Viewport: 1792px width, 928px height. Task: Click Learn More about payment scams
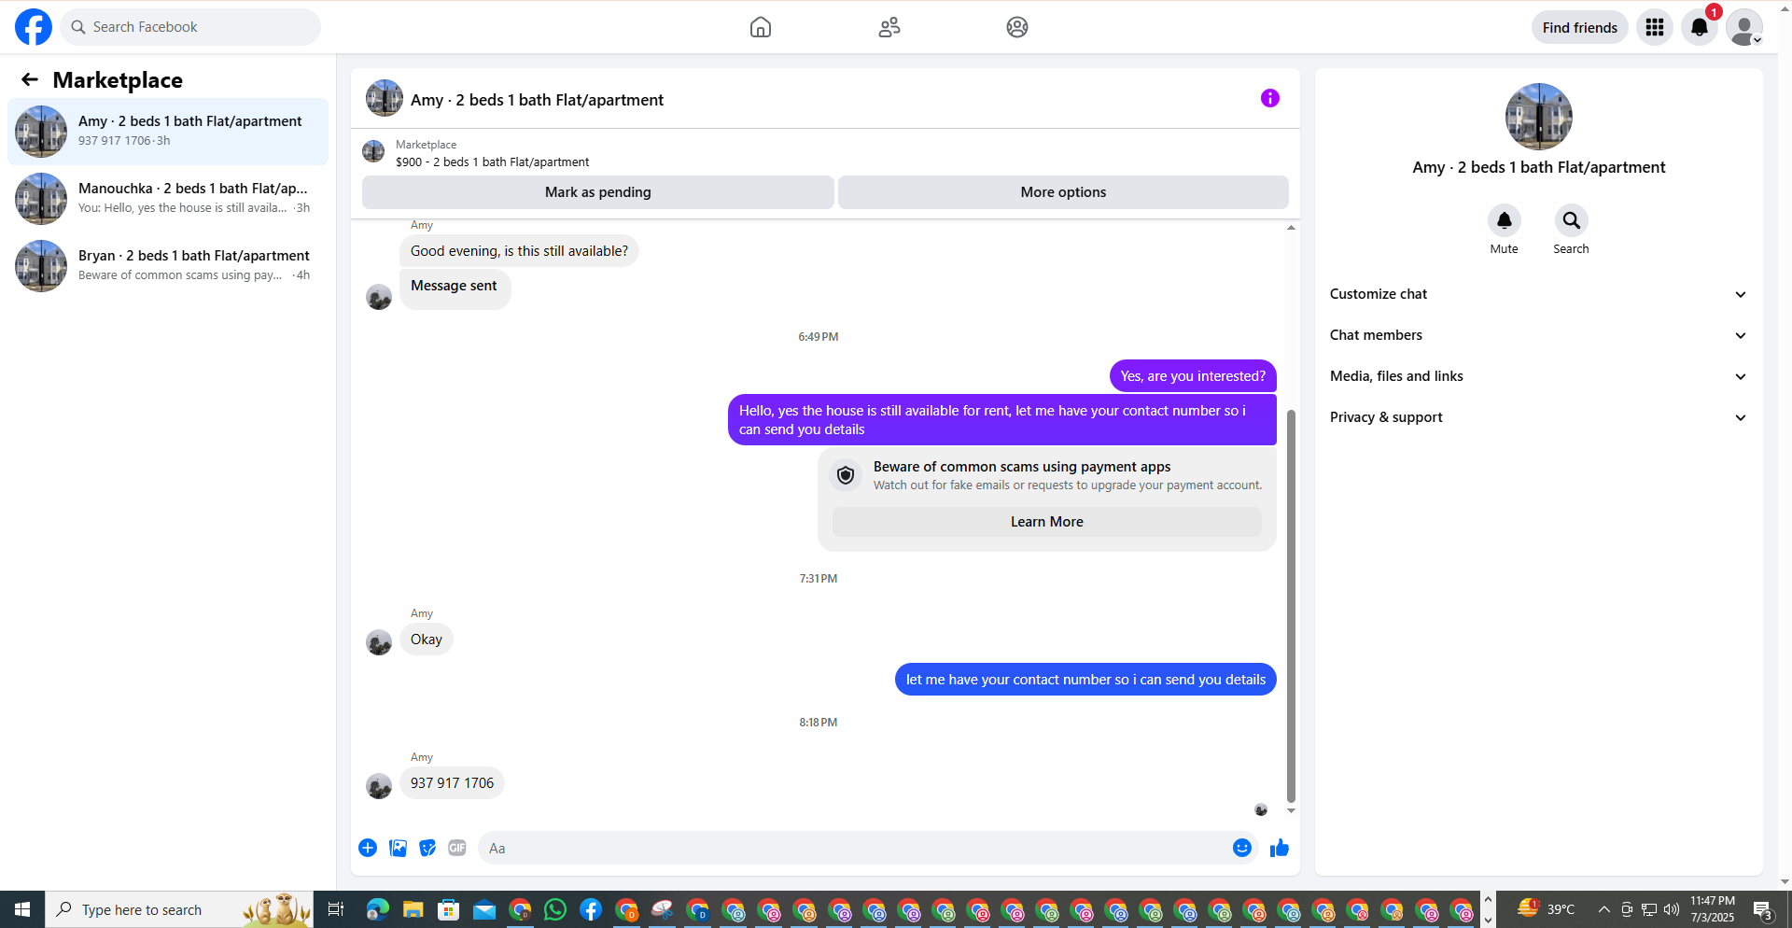(1046, 522)
